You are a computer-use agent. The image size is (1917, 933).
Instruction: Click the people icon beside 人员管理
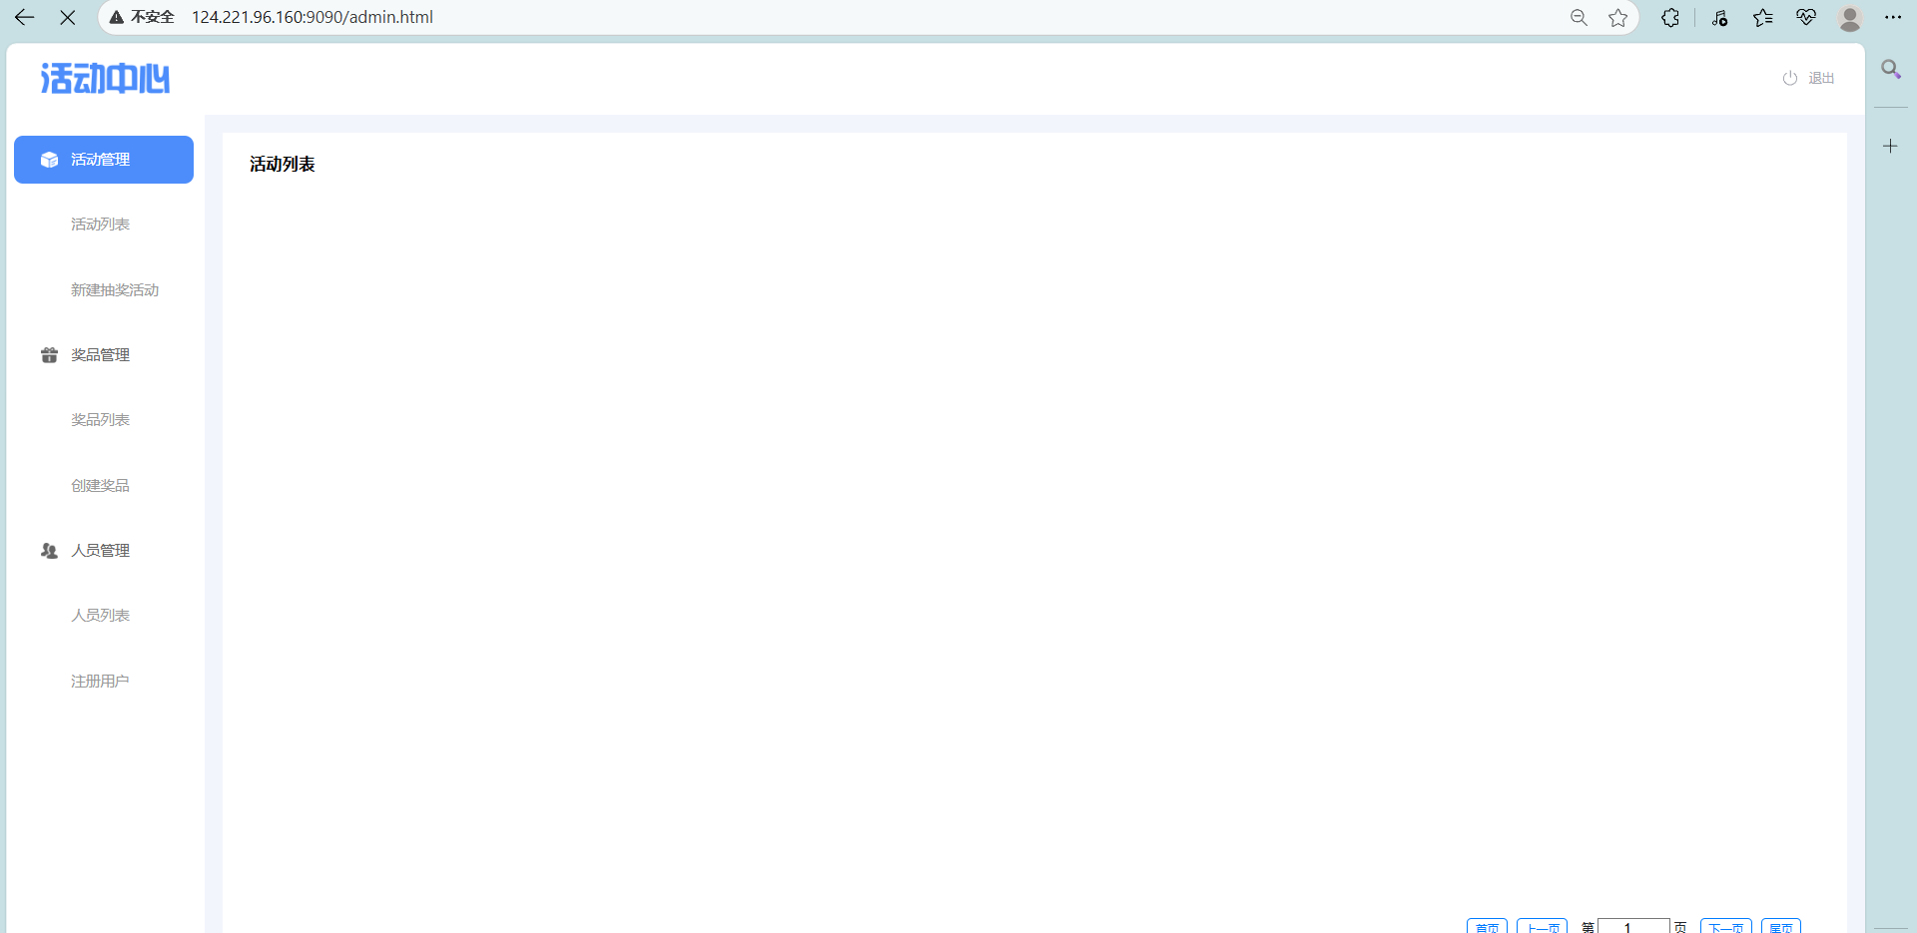tap(49, 551)
